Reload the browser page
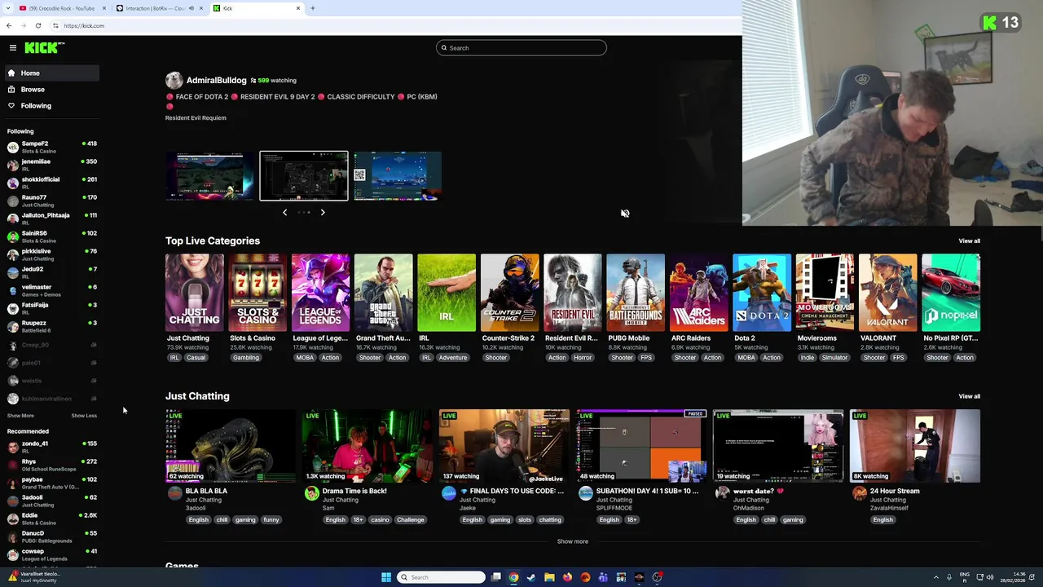 [38, 25]
